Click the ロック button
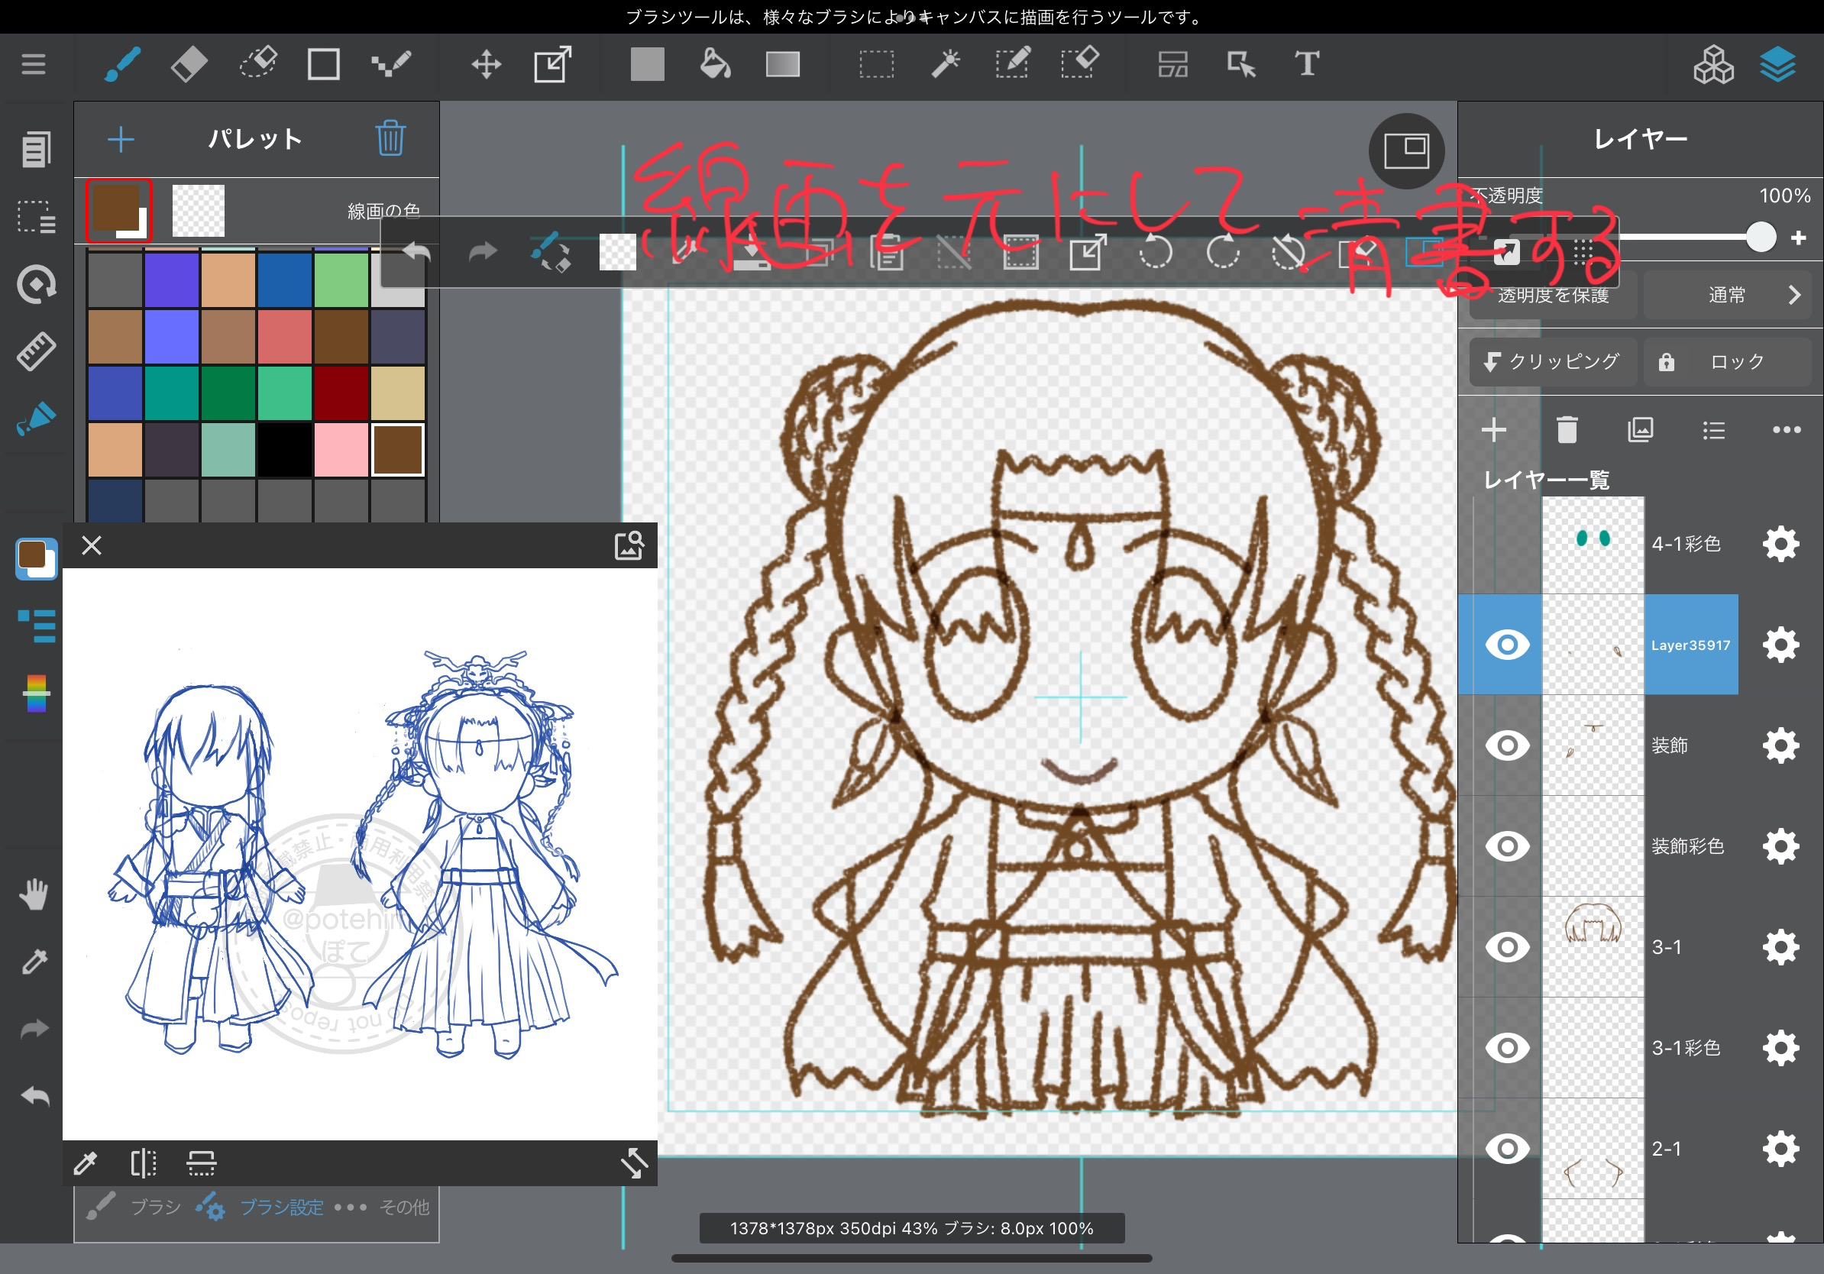The width and height of the screenshot is (1824, 1274). [1725, 362]
